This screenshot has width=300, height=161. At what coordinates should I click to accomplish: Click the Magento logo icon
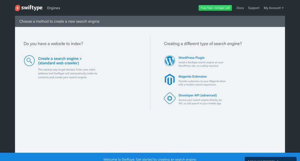[170, 80]
